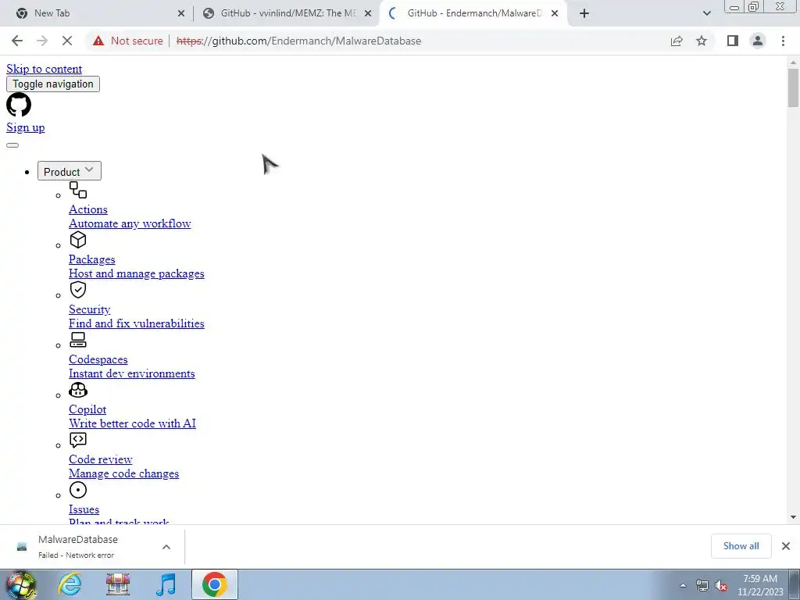Image resolution: width=800 pixels, height=600 pixels.
Task: Go back with the browser back arrow
Action: pos(17,41)
